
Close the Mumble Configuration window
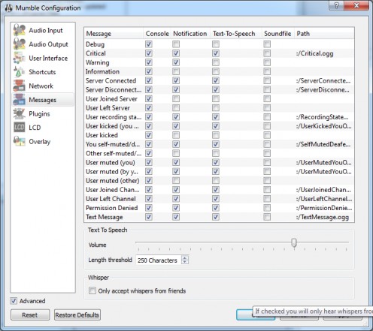pos(356,5)
